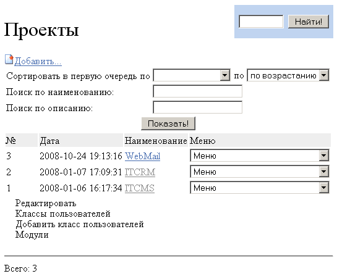Open the по возрастанию order dropdown
Image resolution: width=337 pixels, height=279 pixels.
pos(288,75)
